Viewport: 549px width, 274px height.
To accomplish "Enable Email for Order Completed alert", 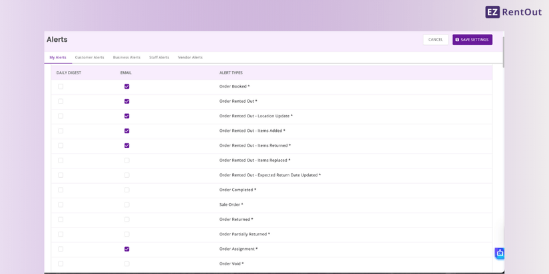I will click(127, 190).
